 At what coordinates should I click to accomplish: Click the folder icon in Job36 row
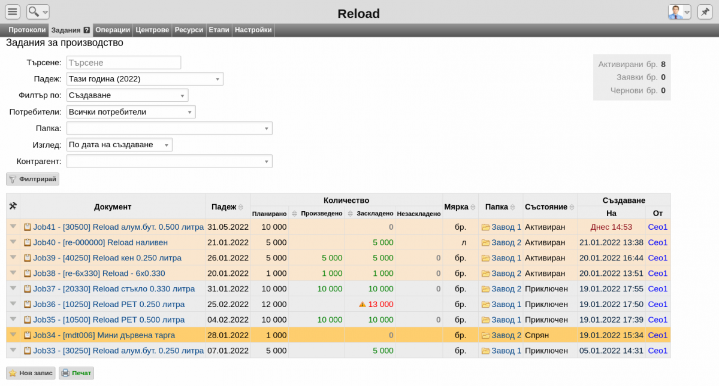(x=485, y=304)
